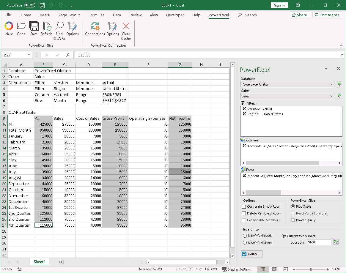Click the Share button
Viewport: 346px width, 273px height.
pos(300,15)
